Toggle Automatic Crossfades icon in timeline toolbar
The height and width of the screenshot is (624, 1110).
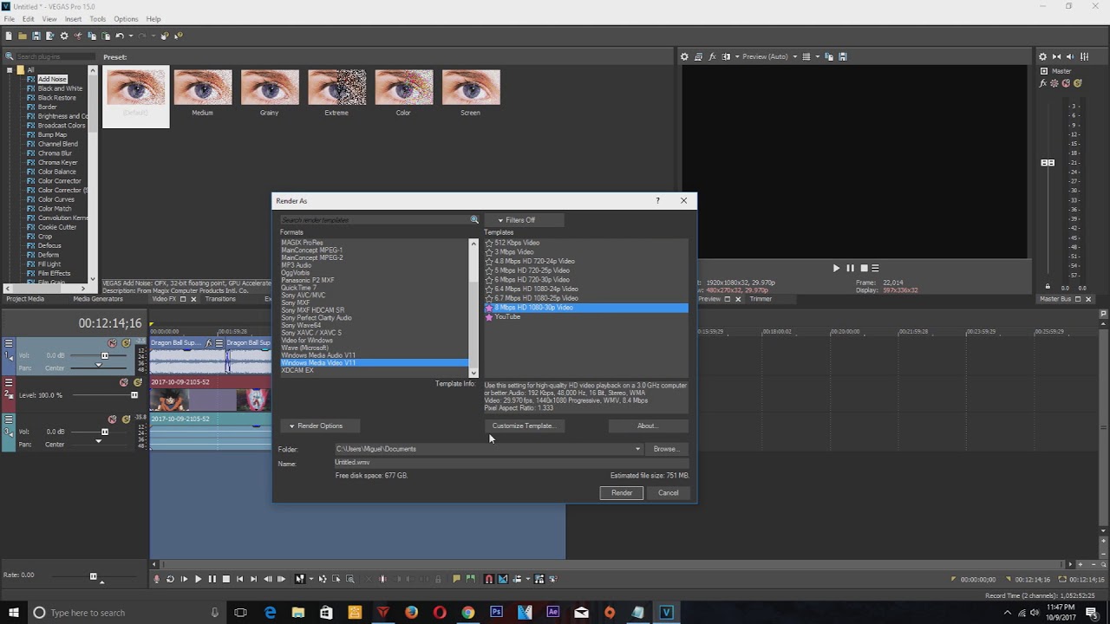[x=502, y=579]
